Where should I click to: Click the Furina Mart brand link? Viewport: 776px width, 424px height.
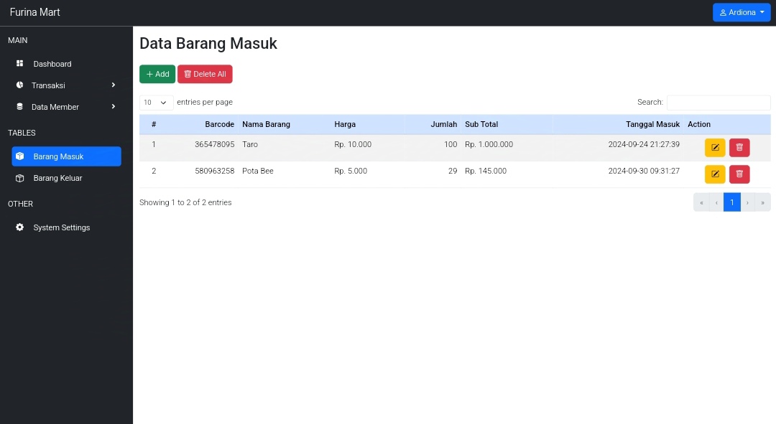(x=34, y=12)
